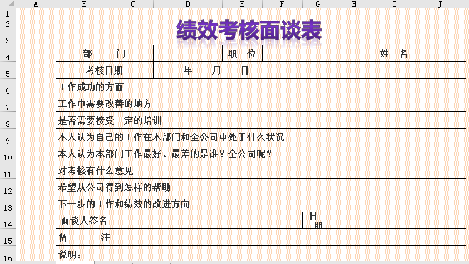The width and height of the screenshot is (469, 264).
Task: Click the 绩效考核面谈表 title
Action: coord(249,31)
